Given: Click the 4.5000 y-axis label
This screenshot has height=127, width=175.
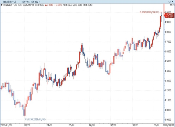Looking at the screenshot, I should [168, 61].
